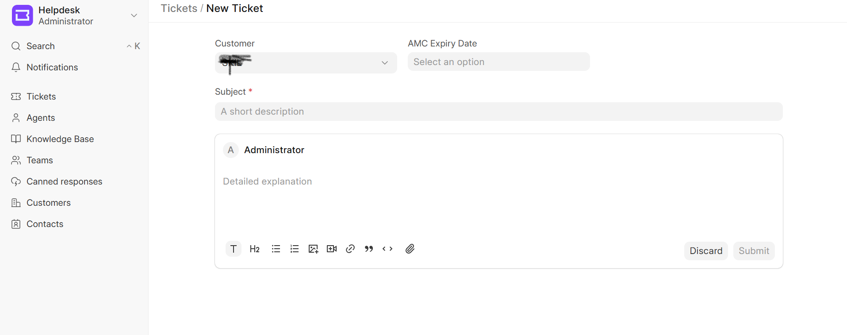Click the Knowledge Base book icon
The image size is (847, 335).
[16, 139]
